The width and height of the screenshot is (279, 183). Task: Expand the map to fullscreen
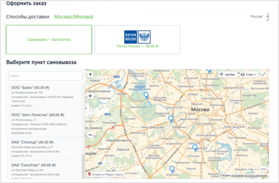[264, 75]
